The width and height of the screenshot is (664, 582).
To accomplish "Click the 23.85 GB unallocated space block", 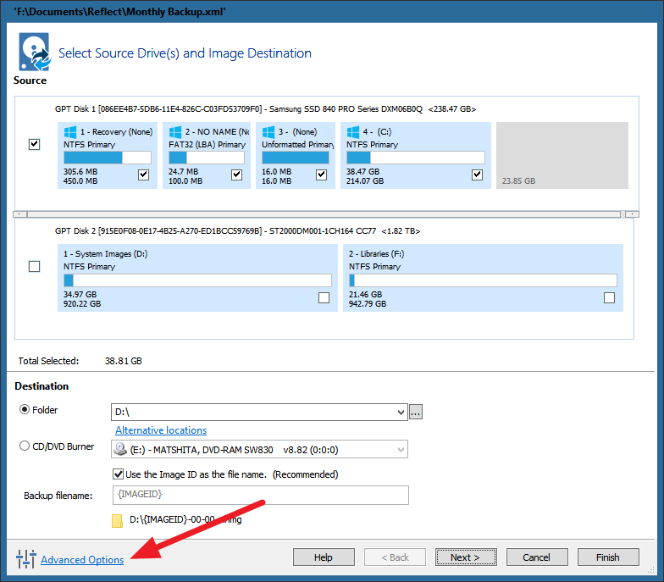I will (x=562, y=156).
